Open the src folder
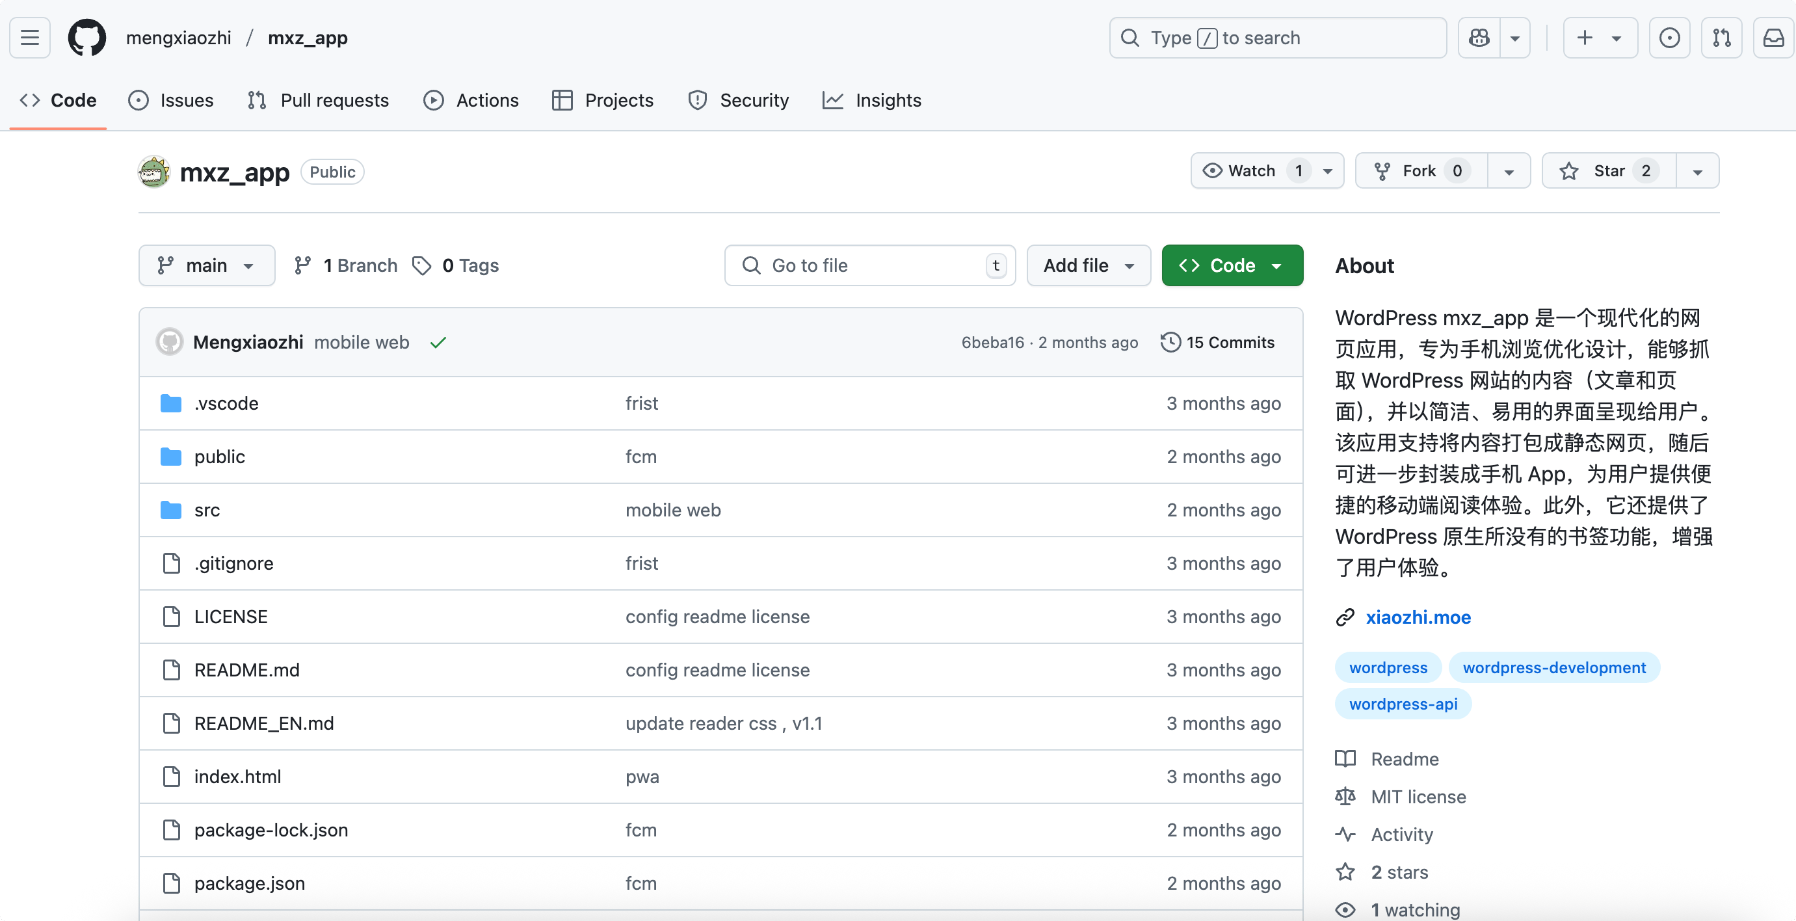 pos(207,511)
